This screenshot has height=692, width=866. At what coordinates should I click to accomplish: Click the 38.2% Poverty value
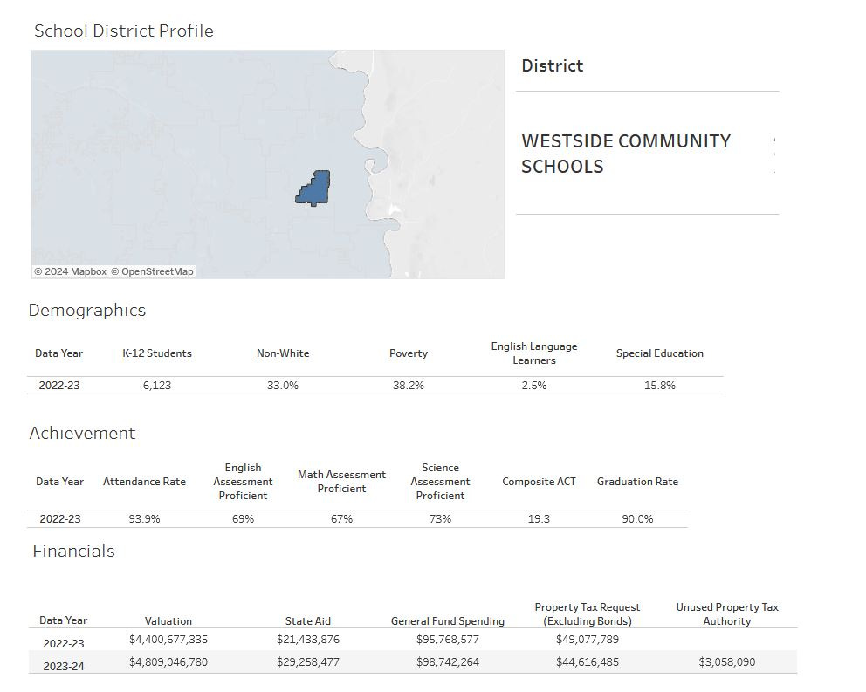[409, 386]
